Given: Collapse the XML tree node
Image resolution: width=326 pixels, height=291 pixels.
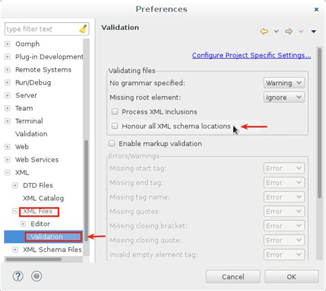Looking at the screenshot, I should [x=8, y=172].
